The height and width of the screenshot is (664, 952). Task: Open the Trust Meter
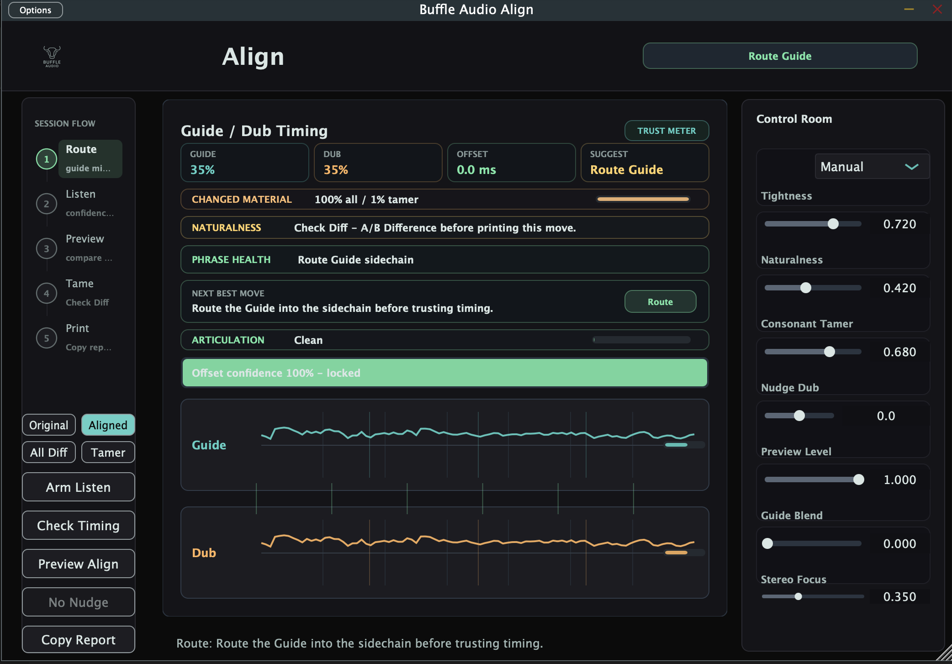pos(666,131)
